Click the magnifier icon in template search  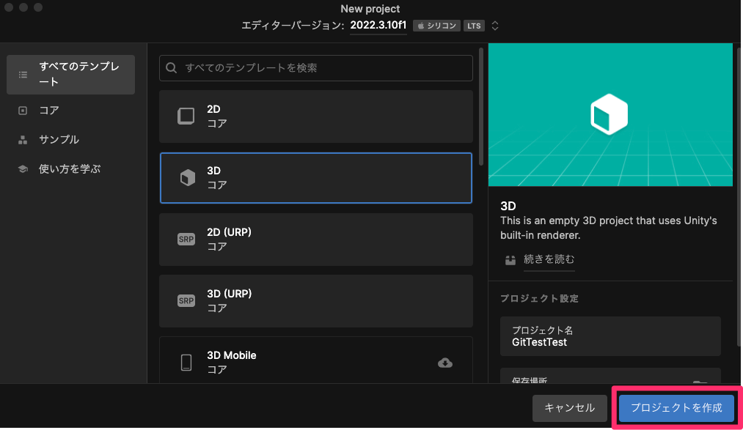click(172, 68)
